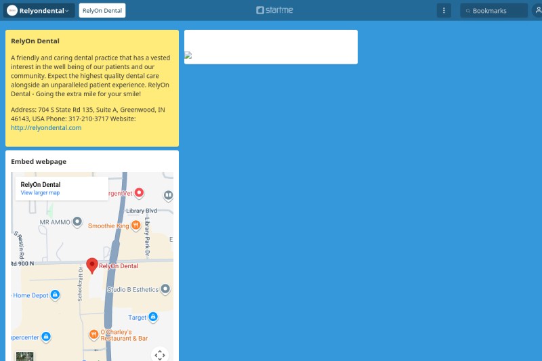The height and width of the screenshot is (361, 542).
Task: Click the broken image in white widget
Action: (x=188, y=56)
